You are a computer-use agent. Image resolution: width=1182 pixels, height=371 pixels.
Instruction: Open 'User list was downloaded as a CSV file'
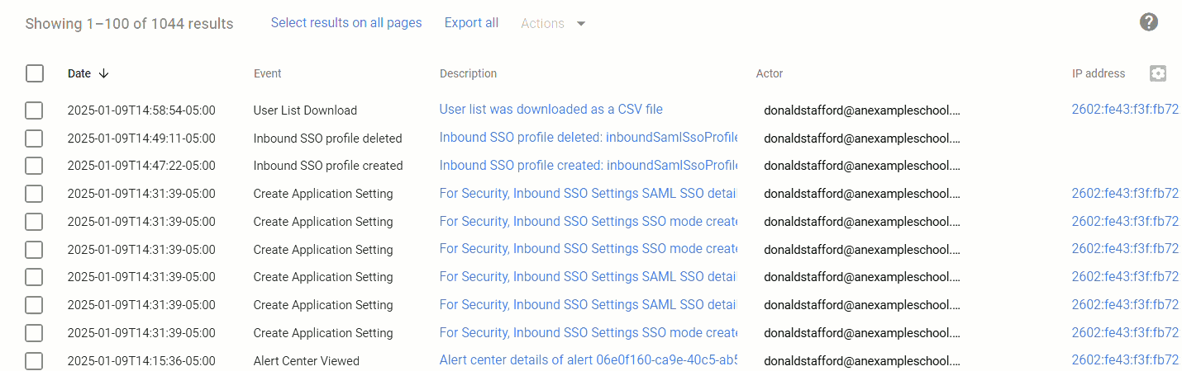pyautogui.click(x=550, y=110)
